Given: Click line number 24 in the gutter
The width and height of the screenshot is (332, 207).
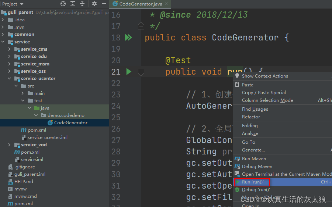Looking at the screenshot, I should pyautogui.click(x=116, y=106).
